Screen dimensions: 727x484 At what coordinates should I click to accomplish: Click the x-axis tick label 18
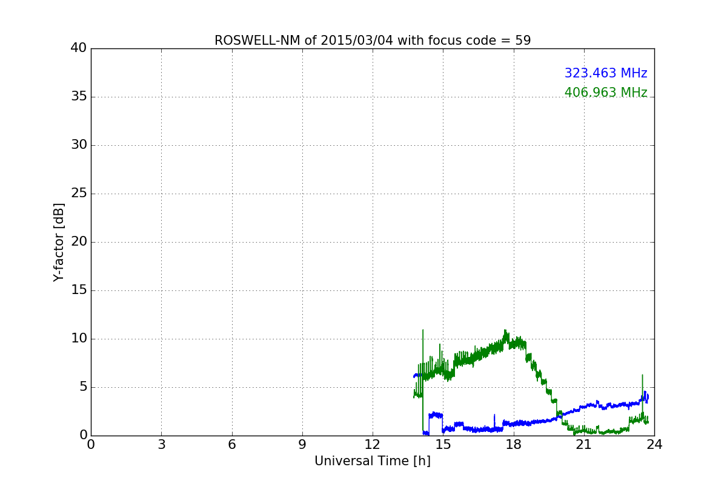pos(514,445)
